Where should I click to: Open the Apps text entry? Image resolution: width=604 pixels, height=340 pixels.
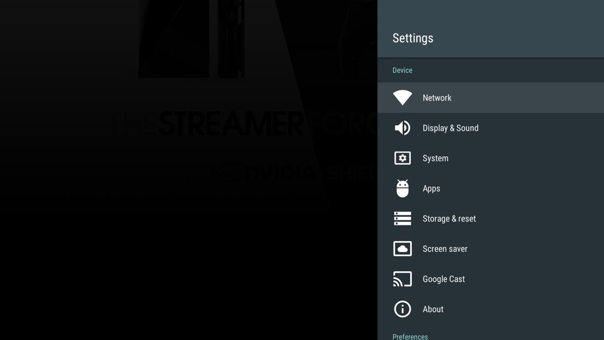431,188
